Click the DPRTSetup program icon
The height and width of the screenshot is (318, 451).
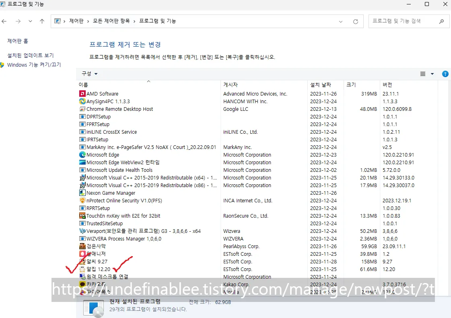82,116
